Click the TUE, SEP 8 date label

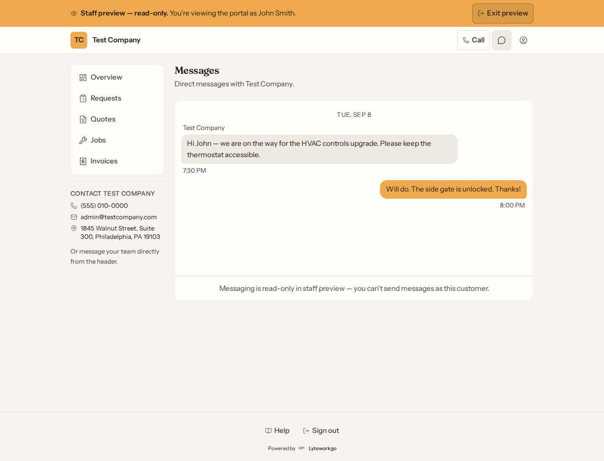coord(354,115)
